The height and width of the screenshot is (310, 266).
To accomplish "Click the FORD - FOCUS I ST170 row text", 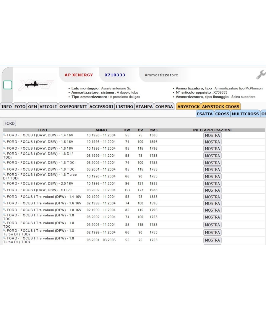I will tap(39, 190).
